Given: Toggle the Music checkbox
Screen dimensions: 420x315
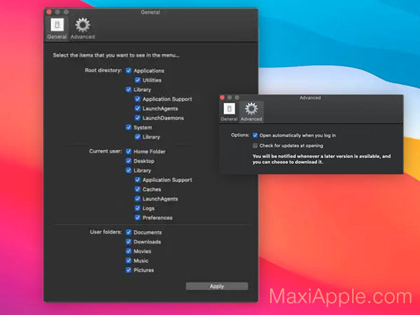Looking at the screenshot, I should [x=129, y=260].
